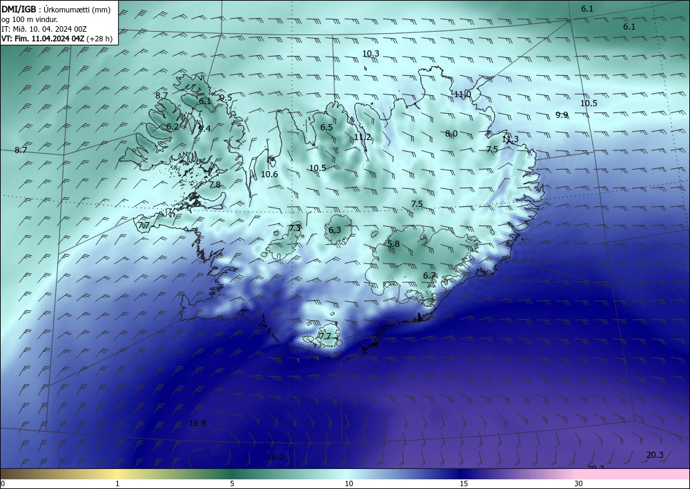
Task: Select the 8.0 value label
Action: (451, 134)
